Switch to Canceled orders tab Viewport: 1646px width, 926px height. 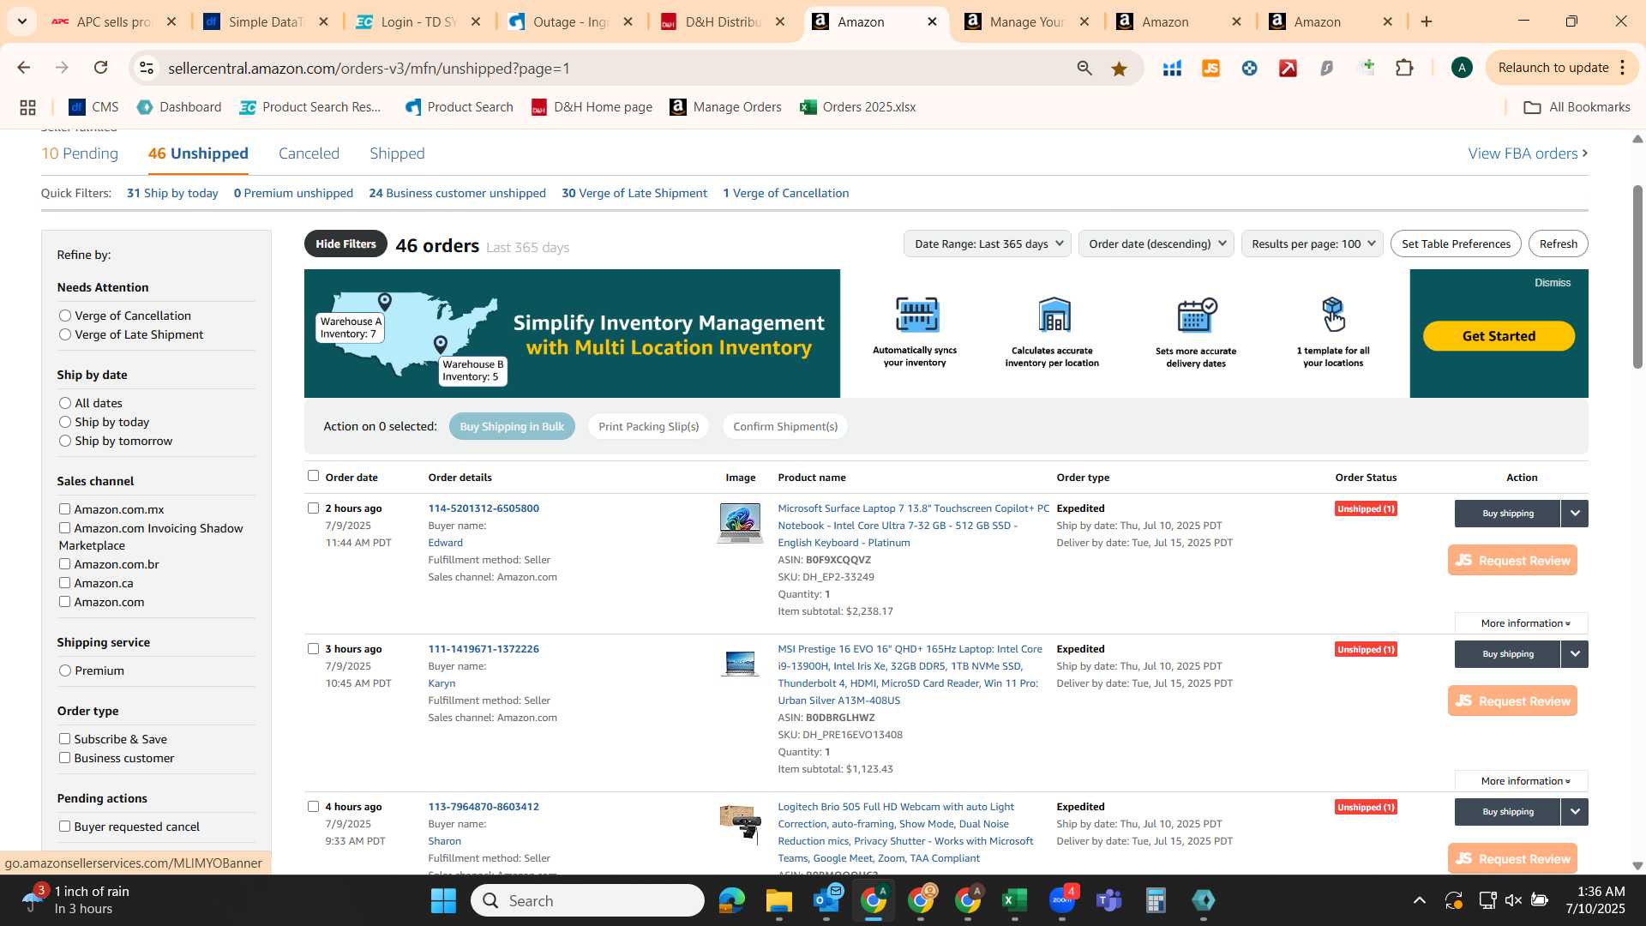click(309, 153)
